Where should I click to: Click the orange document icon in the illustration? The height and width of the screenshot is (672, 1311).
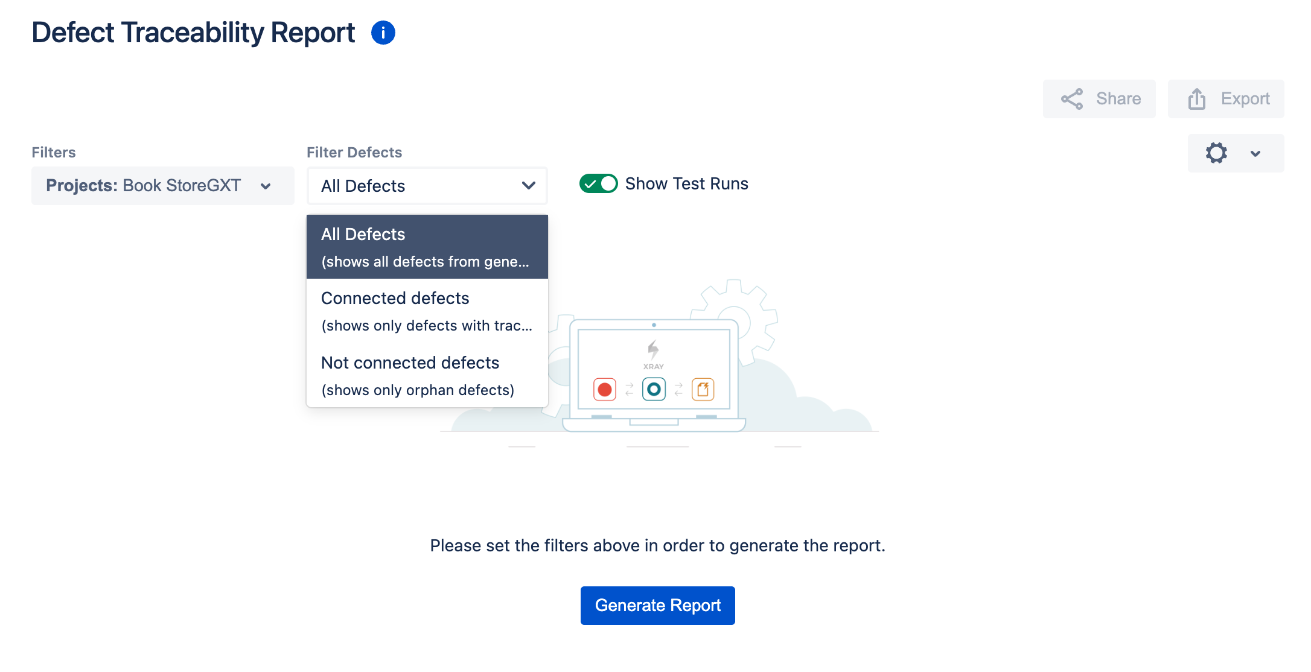tap(703, 390)
